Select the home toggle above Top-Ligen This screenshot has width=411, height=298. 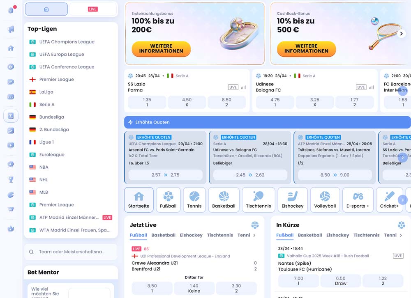coord(46,9)
